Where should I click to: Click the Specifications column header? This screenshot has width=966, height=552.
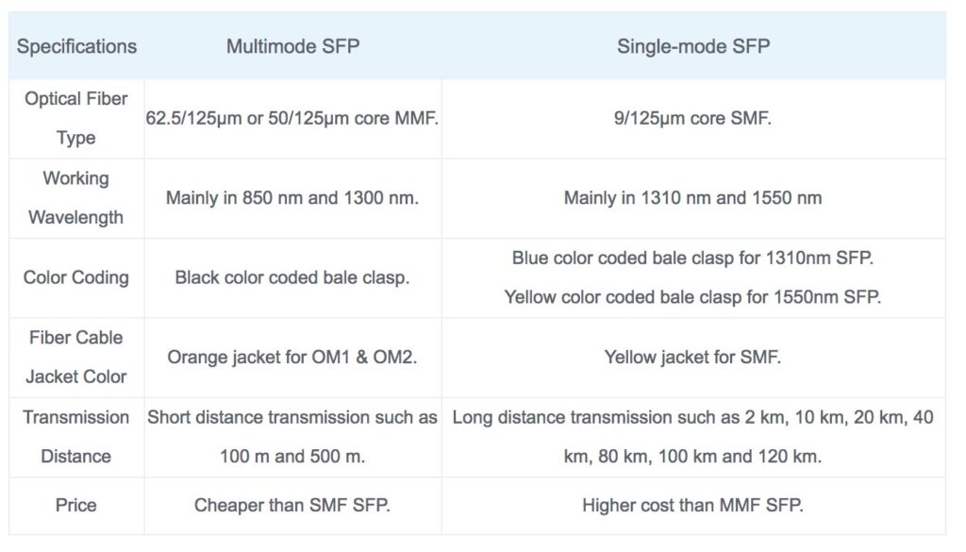click(76, 46)
